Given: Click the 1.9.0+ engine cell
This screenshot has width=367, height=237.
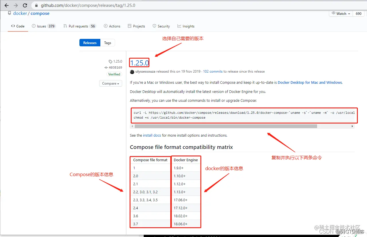Looking at the screenshot, I should (186, 168).
